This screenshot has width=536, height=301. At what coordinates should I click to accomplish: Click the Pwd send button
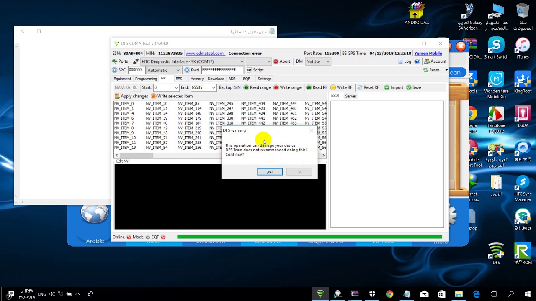pos(187,70)
